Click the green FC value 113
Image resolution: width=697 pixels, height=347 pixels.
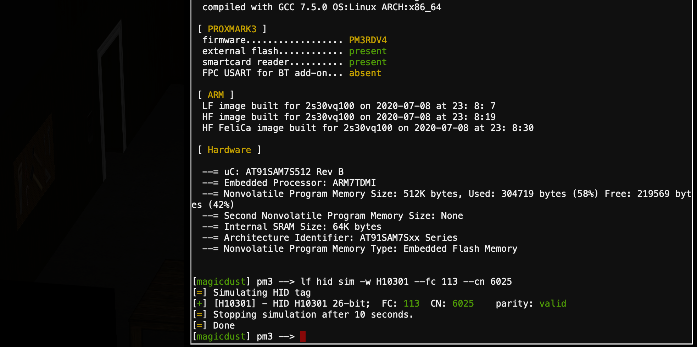[411, 303]
